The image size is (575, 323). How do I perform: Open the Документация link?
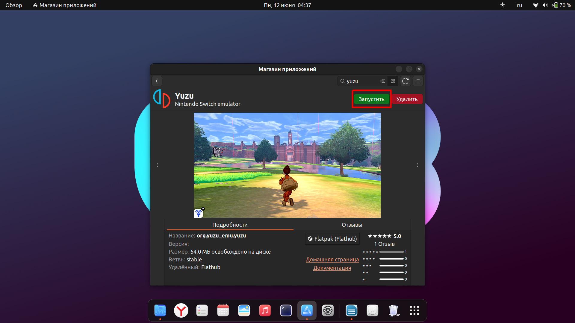pos(332,268)
